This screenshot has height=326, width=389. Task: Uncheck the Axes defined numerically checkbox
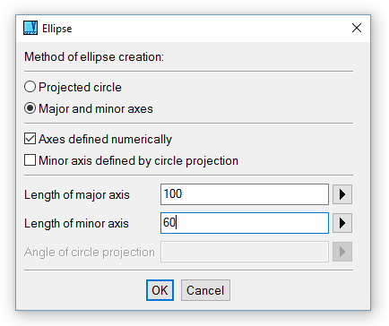[30, 139]
